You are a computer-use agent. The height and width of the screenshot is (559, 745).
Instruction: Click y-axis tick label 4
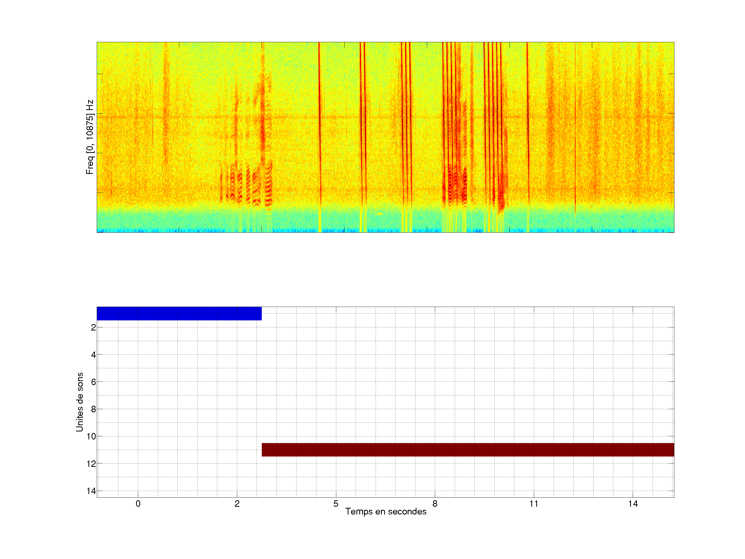[93, 355]
